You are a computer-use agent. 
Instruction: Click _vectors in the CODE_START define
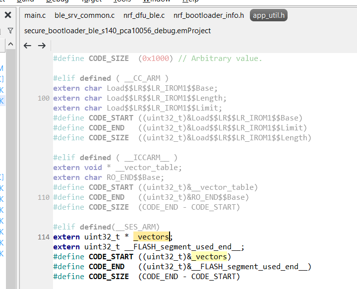pyautogui.click(x=209, y=257)
